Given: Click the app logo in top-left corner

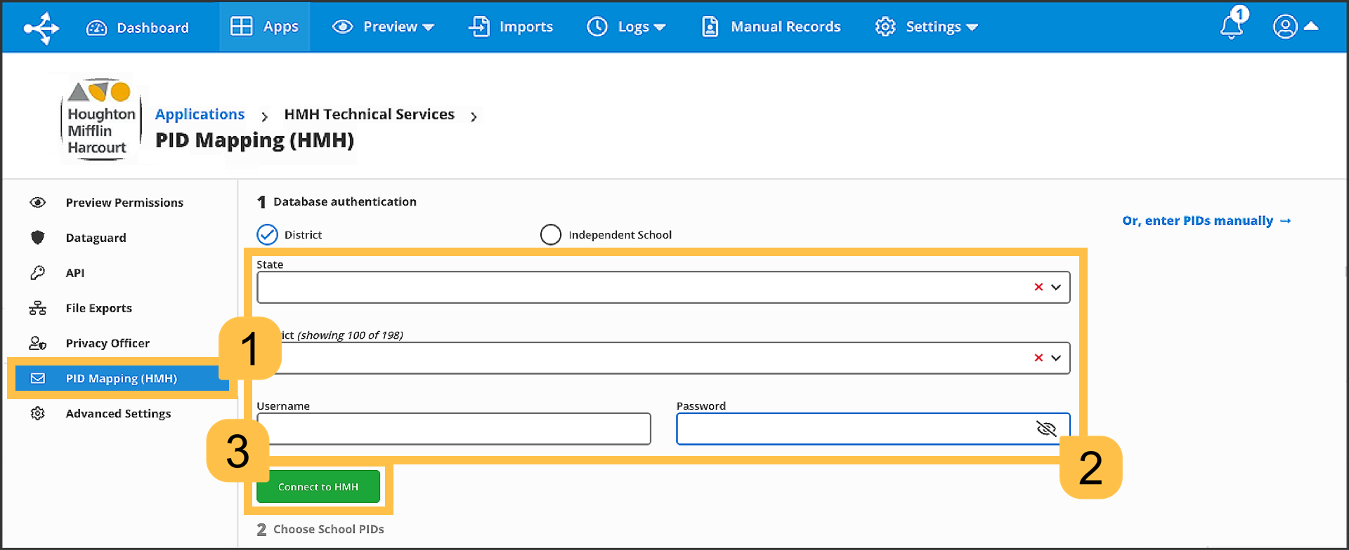Looking at the screenshot, I should point(41,28).
